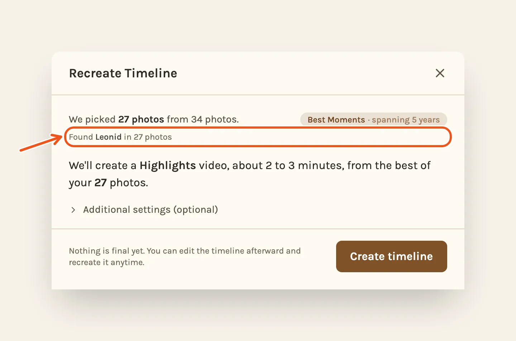Open the Additional settings (optional) label
The height and width of the screenshot is (341, 516).
(x=150, y=210)
